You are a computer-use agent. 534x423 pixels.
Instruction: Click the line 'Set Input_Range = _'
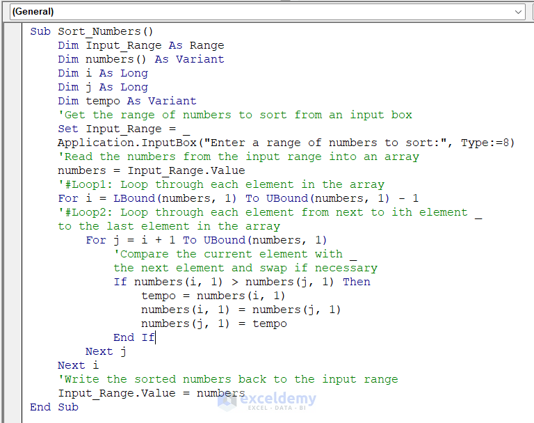(124, 129)
